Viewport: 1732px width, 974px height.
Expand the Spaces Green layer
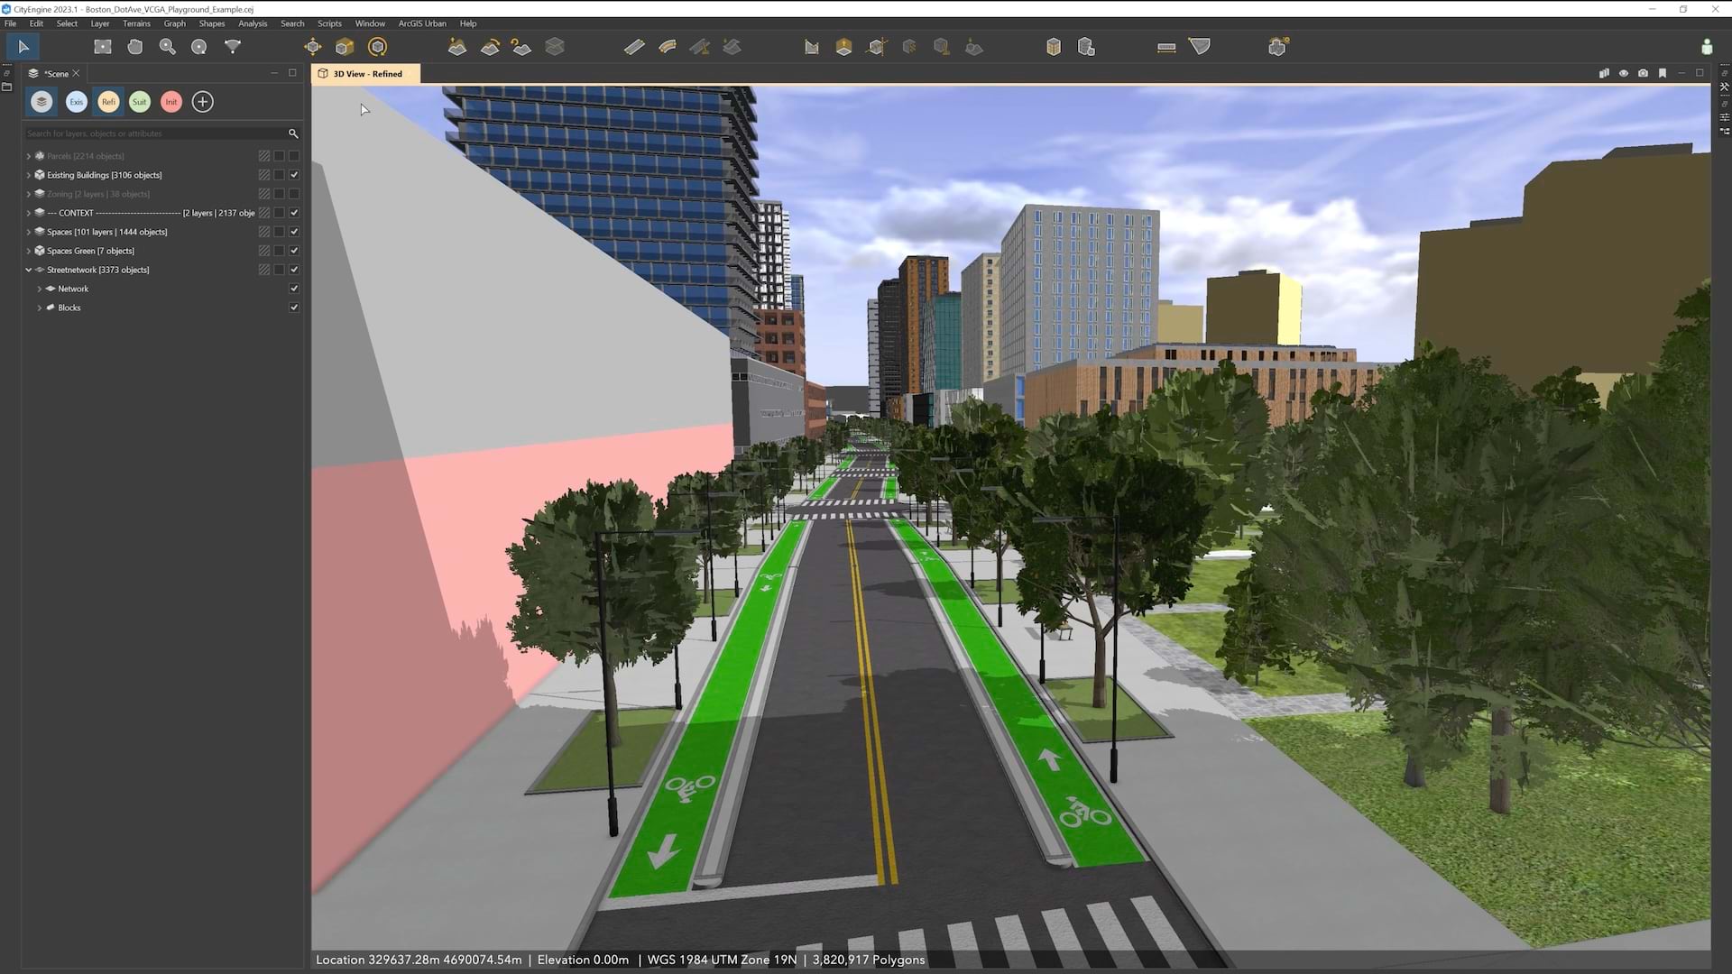point(28,251)
